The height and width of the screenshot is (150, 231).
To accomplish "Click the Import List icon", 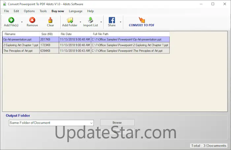I will tap(90, 20).
